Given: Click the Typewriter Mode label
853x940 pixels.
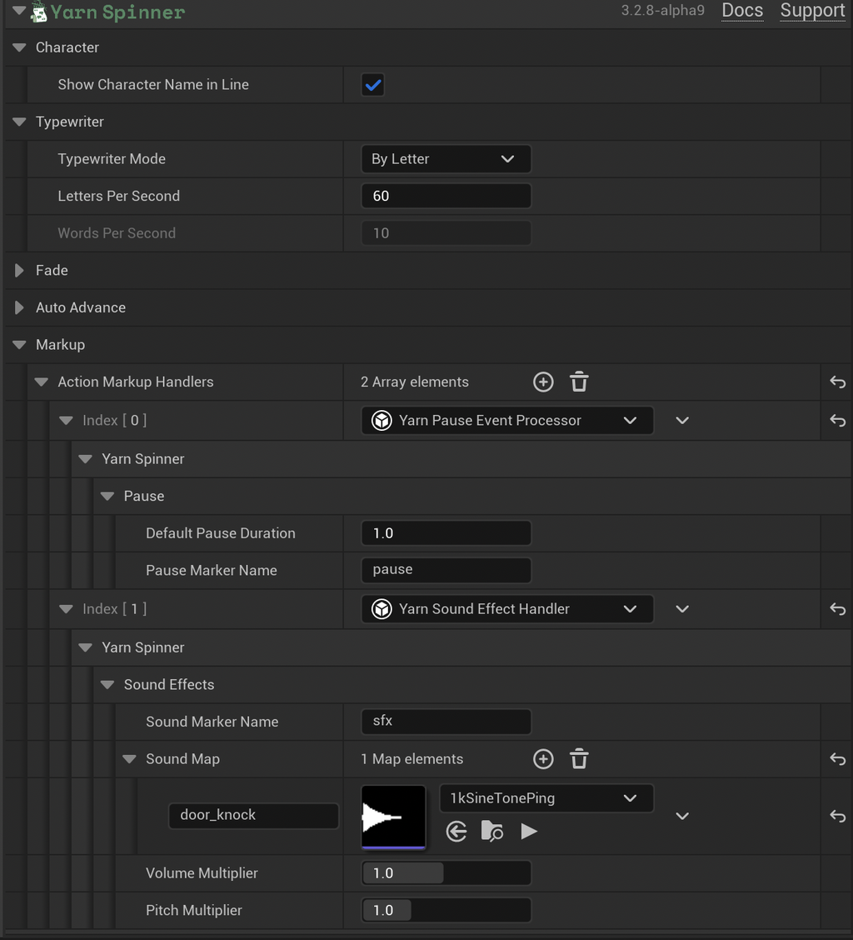Looking at the screenshot, I should coord(112,159).
